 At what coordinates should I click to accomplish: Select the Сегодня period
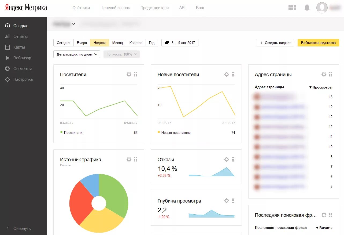pos(64,43)
